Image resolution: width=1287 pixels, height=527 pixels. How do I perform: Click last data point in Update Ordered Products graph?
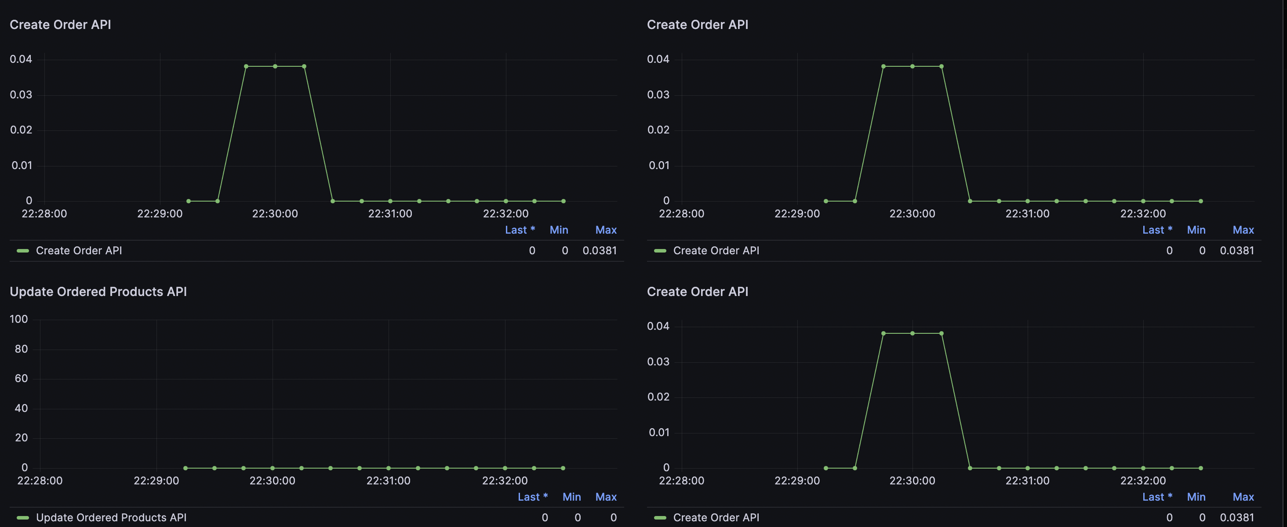point(563,468)
